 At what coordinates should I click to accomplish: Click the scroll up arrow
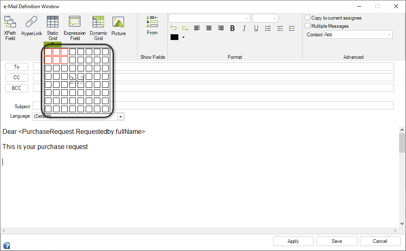402,129
